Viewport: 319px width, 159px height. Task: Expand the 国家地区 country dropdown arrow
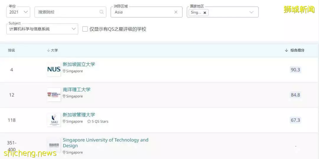[251, 12]
